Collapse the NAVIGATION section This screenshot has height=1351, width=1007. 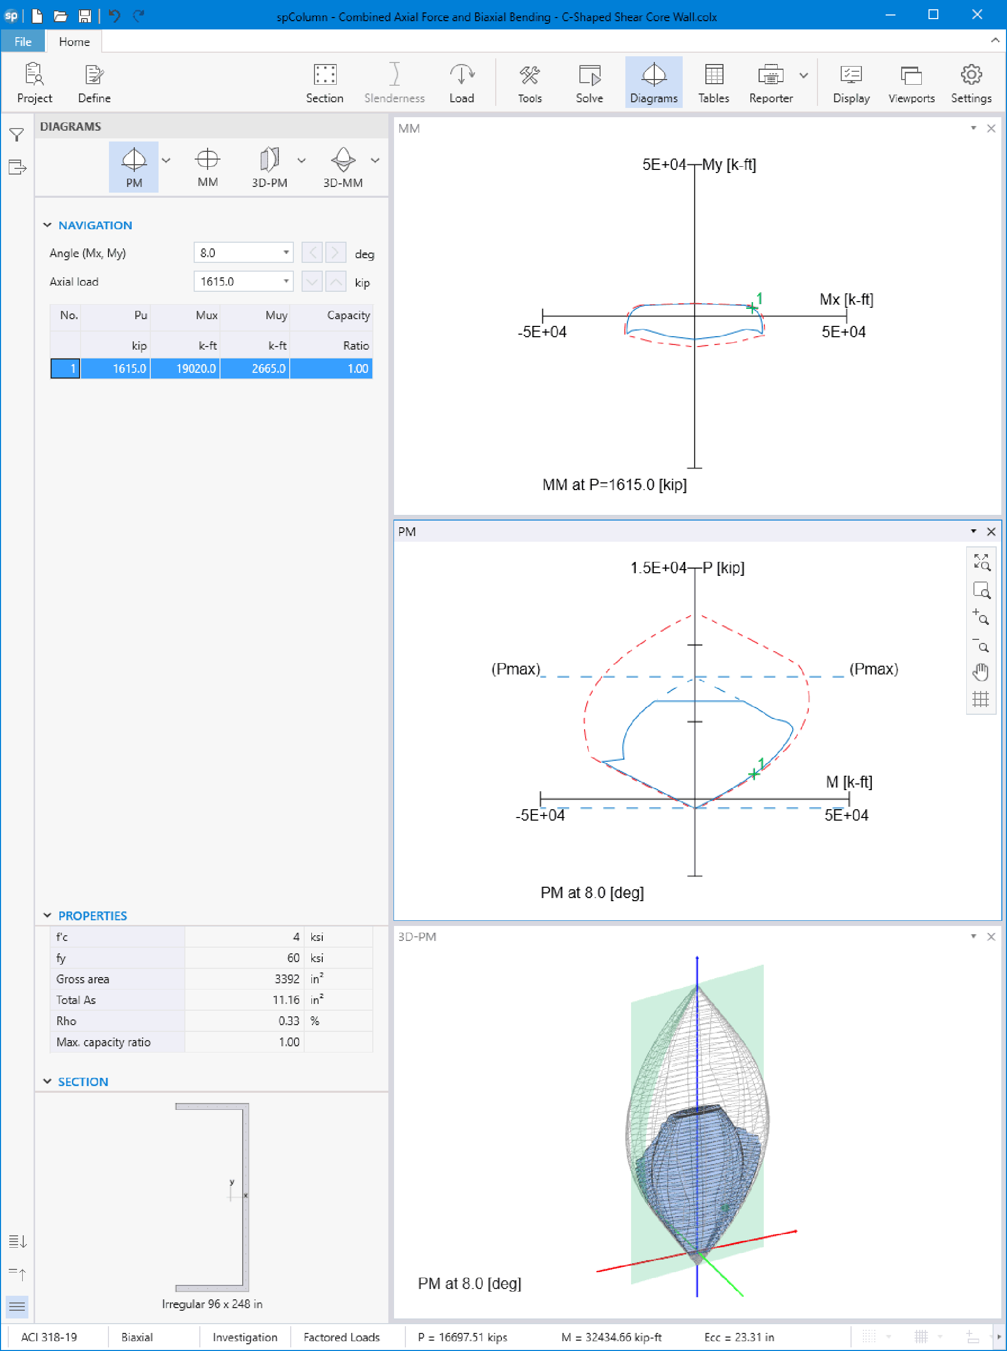[x=47, y=225]
